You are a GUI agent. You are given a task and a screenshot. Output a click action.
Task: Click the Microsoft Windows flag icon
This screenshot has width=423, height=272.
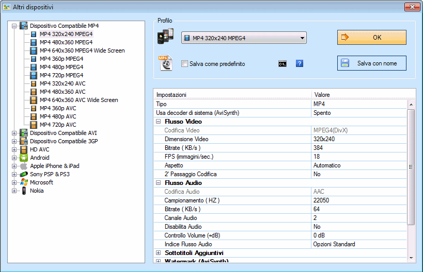coord(23,182)
